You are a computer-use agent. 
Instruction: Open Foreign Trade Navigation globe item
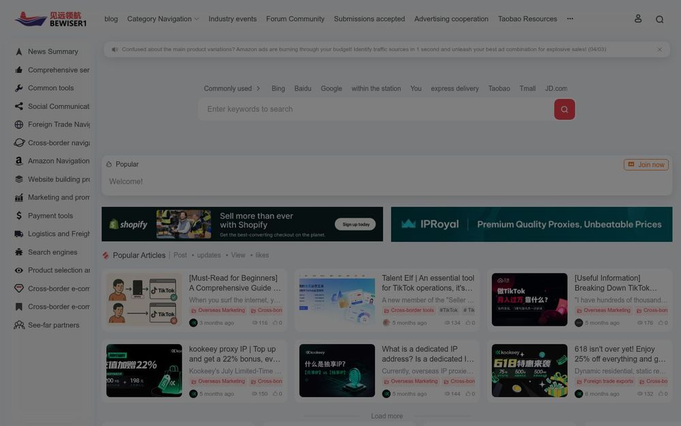coord(52,124)
